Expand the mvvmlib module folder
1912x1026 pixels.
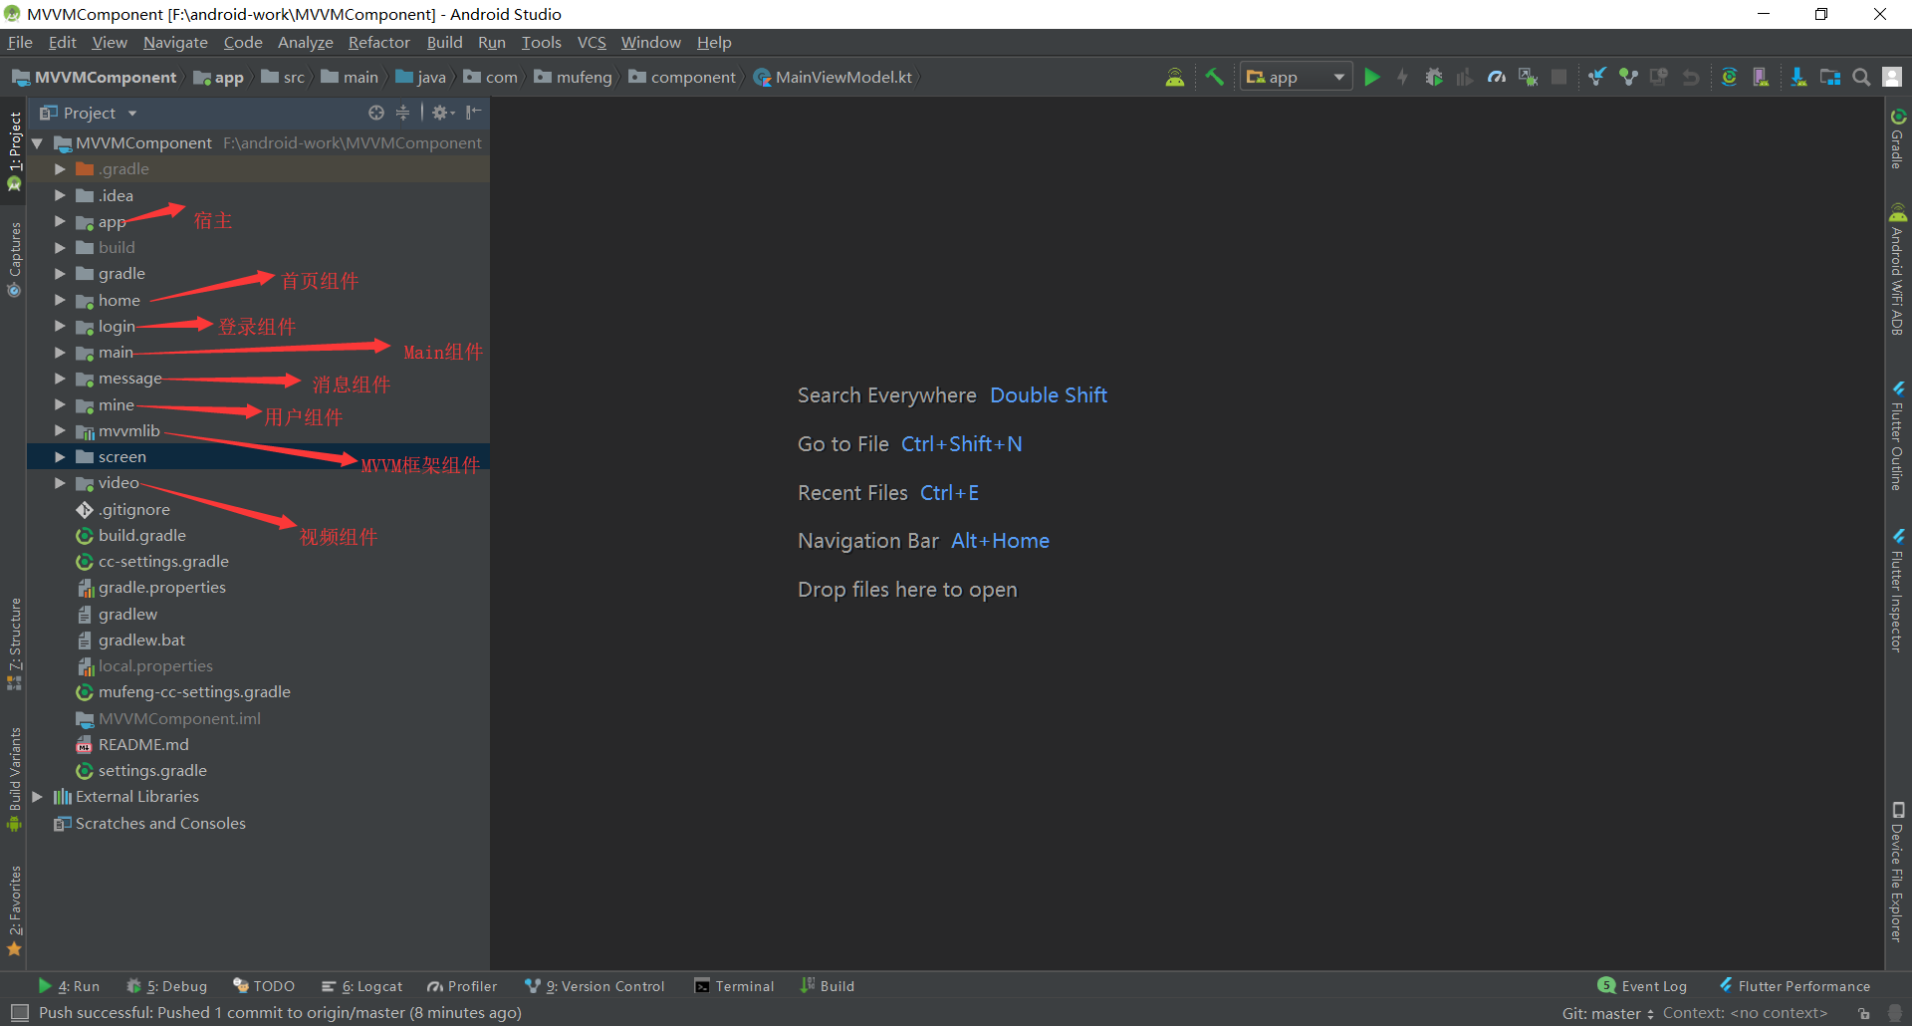tap(60, 430)
